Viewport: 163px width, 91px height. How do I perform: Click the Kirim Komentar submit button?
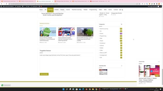point(44,74)
